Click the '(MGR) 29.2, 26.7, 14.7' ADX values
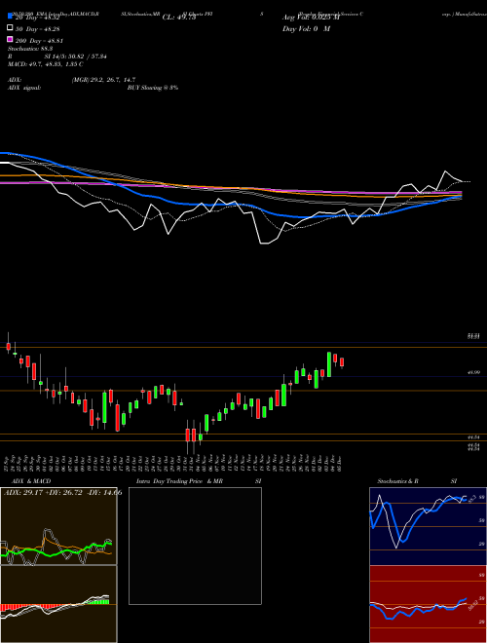Image resolution: width=487 pixels, height=643 pixels. point(103,80)
